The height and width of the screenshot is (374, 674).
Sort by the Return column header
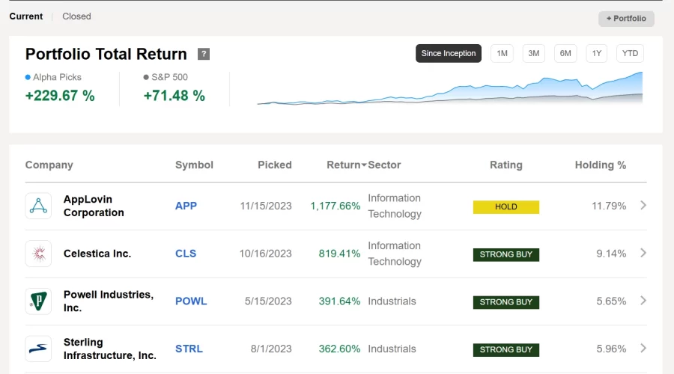(x=346, y=165)
